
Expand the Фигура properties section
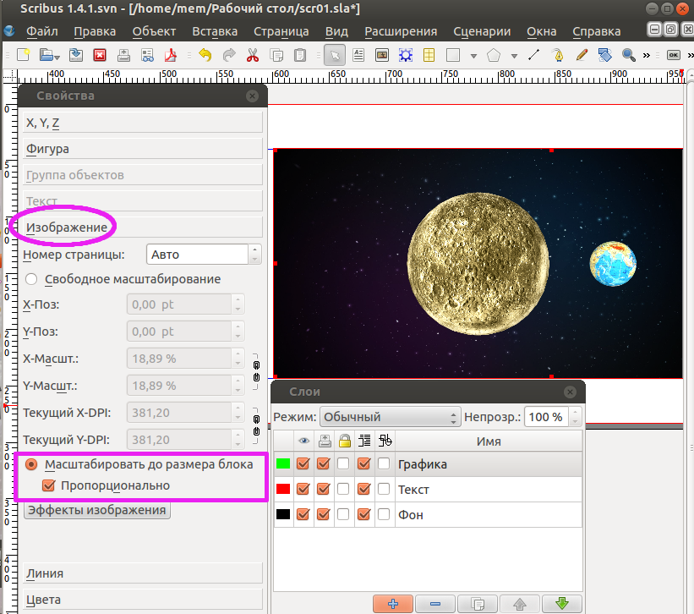pyautogui.click(x=143, y=149)
